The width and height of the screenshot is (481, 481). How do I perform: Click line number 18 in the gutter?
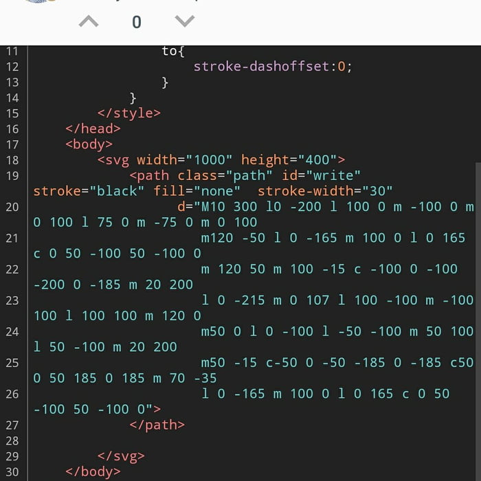coord(12,160)
